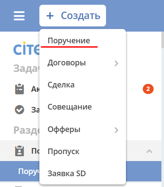164x187 pixels.
Task: Collapse the section with the up chevron
Action: coord(149,151)
